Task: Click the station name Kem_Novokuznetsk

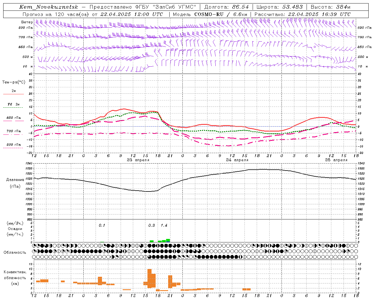Action: [x=49, y=7]
